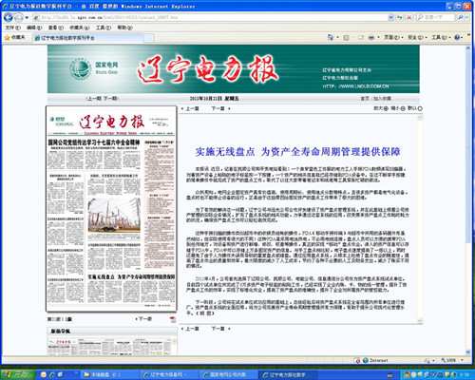
Task: Click the red stop loading icon
Action: coord(409,17)
